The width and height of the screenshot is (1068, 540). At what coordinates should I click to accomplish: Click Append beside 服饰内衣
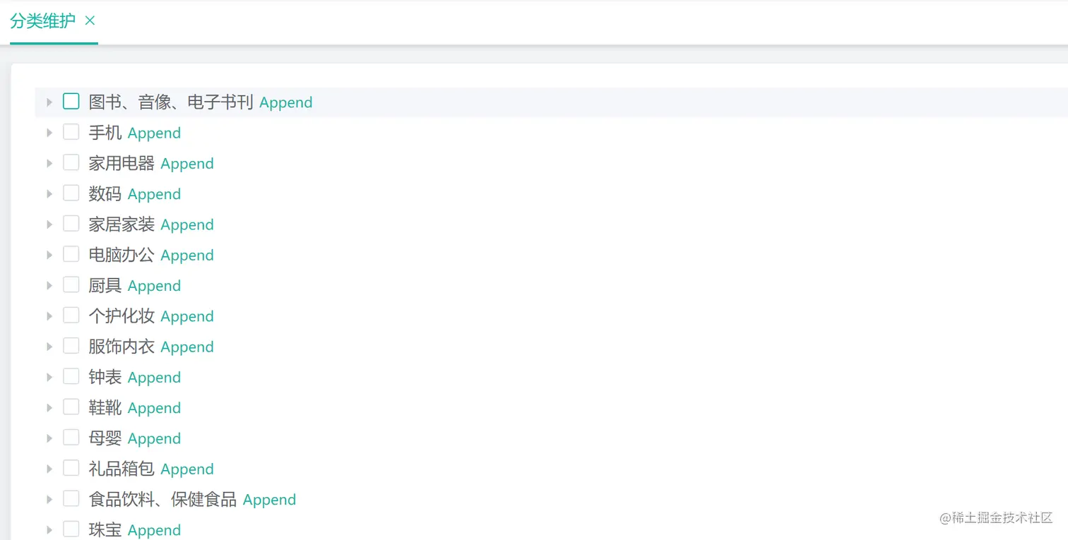[x=187, y=347]
